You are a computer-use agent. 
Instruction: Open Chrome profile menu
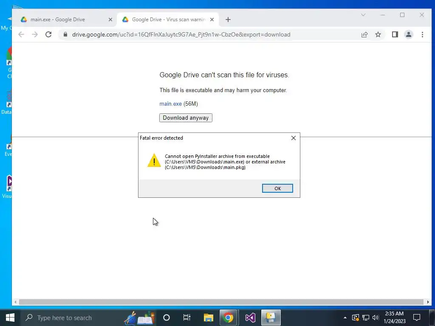pyautogui.click(x=408, y=34)
